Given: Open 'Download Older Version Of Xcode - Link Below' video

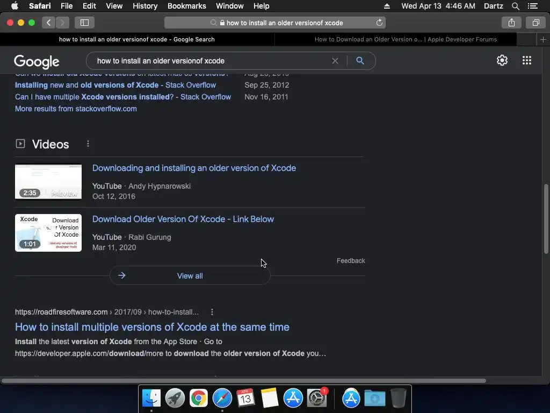Looking at the screenshot, I should pos(183,219).
